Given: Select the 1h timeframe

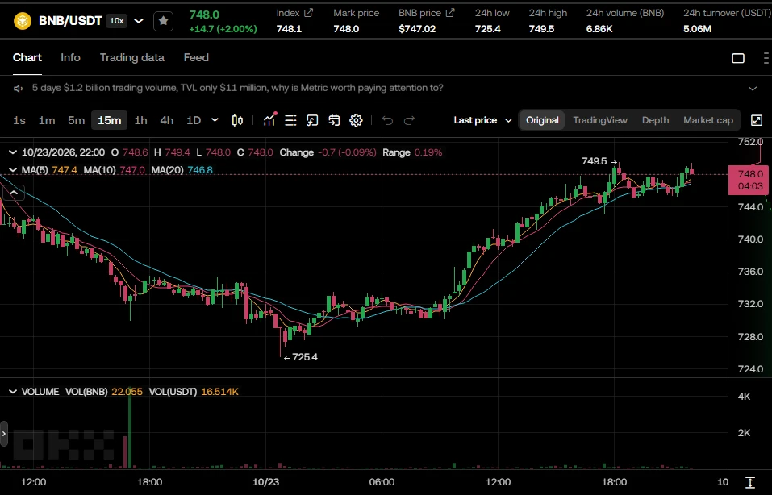Looking at the screenshot, I should coord(141,121).
